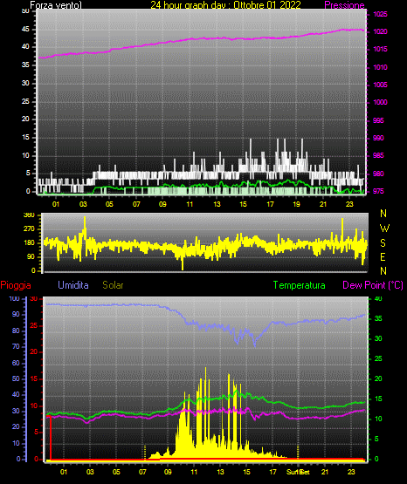Image resolution: width=407 pixels, height=484 pixels.
Task: Click the "25" wind-speed axis value on the top chart
Action: [x=25, y=101]
